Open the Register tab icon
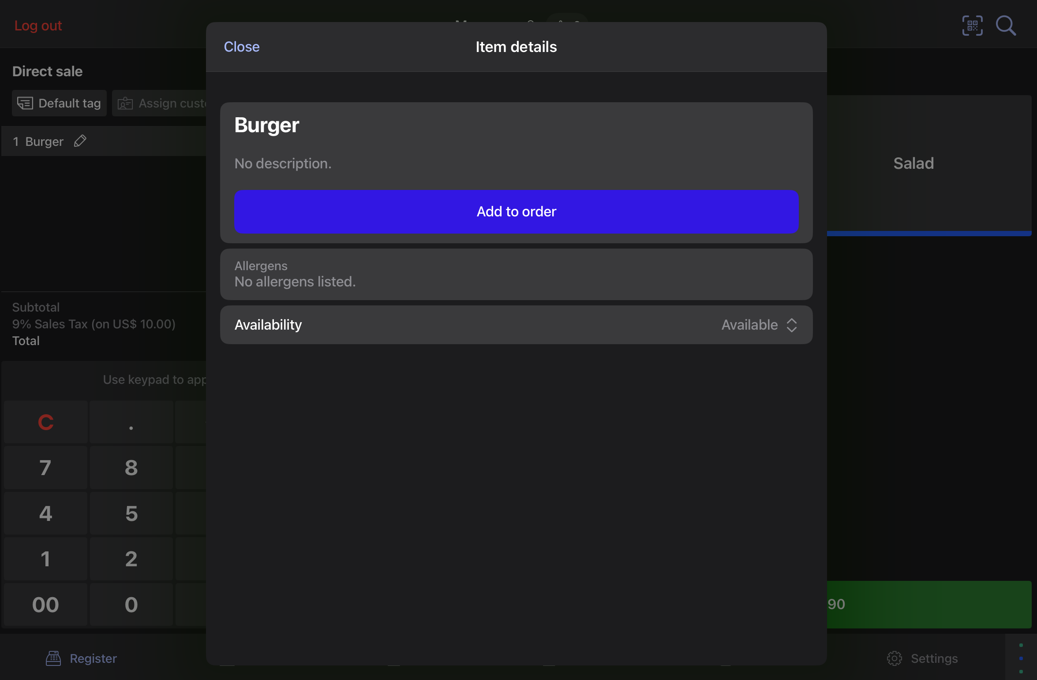Image resolution: width=1037 pixels, height=680 pixels. pos(53,658)
